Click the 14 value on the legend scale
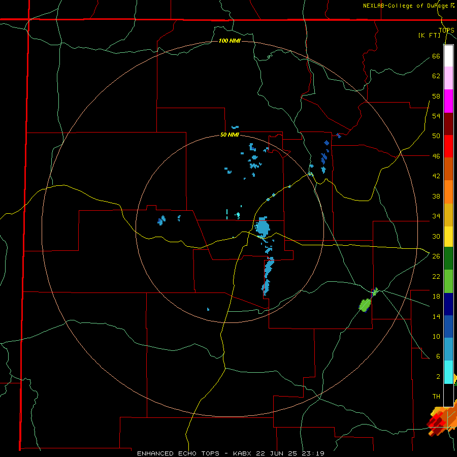The width and height of the screenshot is (457, 457). [x=436, y=316]
